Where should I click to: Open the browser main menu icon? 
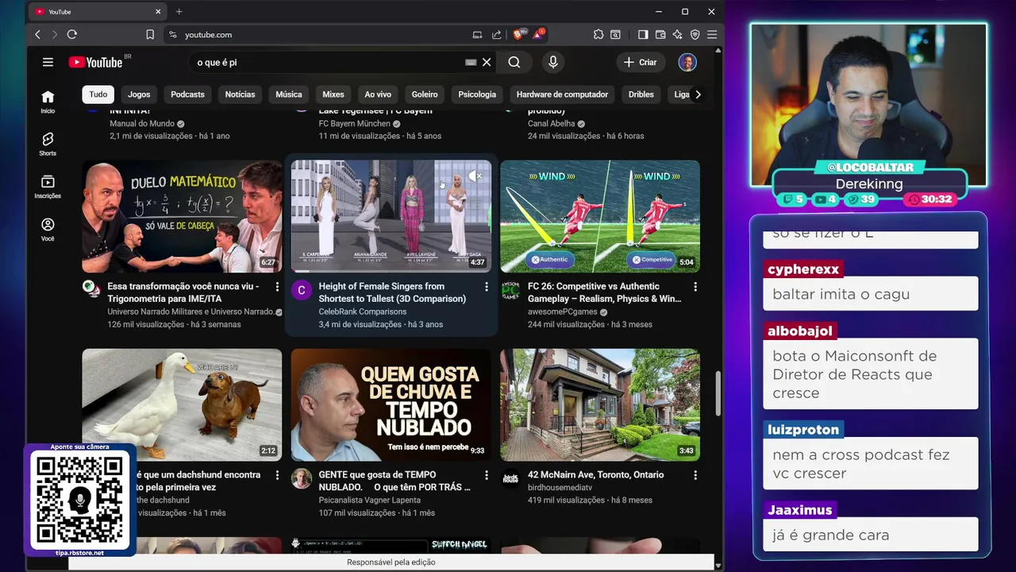point(712,34)
